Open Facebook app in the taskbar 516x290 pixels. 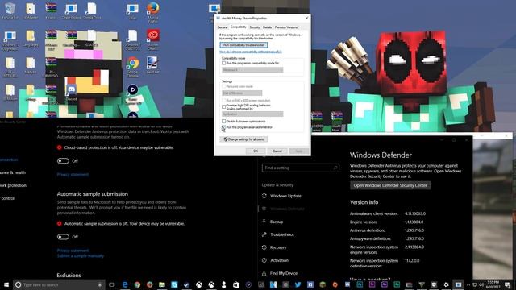pyautogui.click(x=310, y=284)
